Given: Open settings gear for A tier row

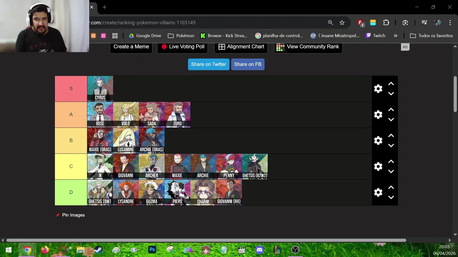Looking at the screenshot, I should click(378, 115).
